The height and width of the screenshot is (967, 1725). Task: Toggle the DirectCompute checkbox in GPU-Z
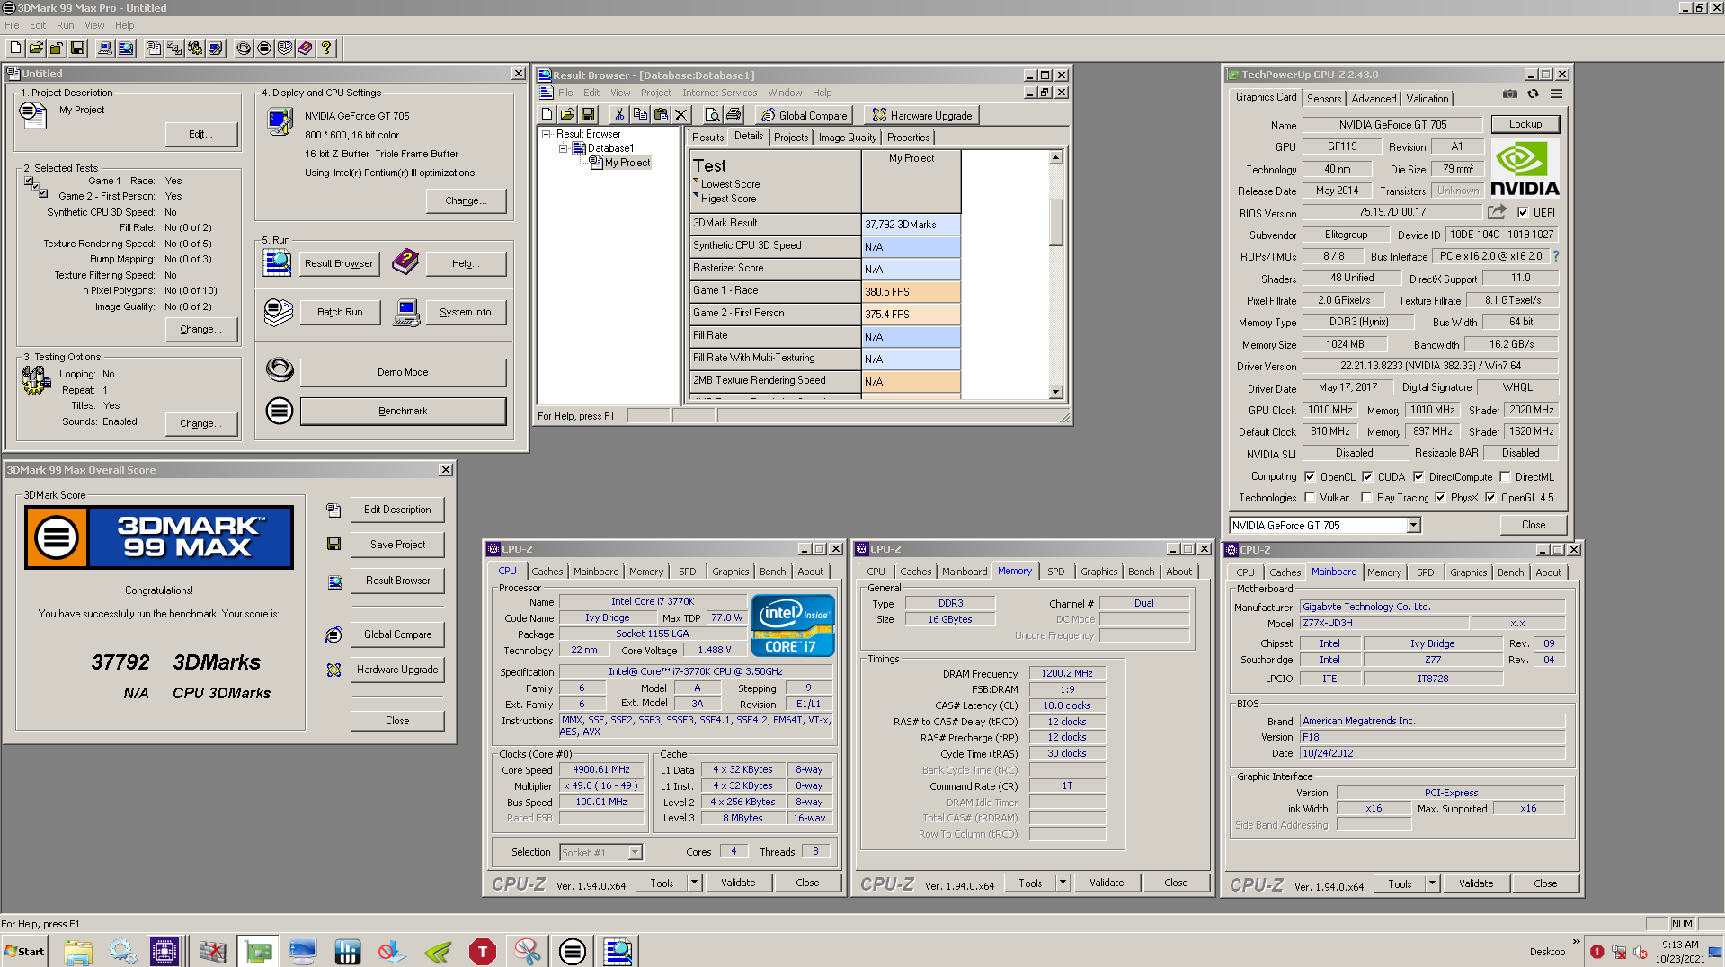(x=1418, y=476)
